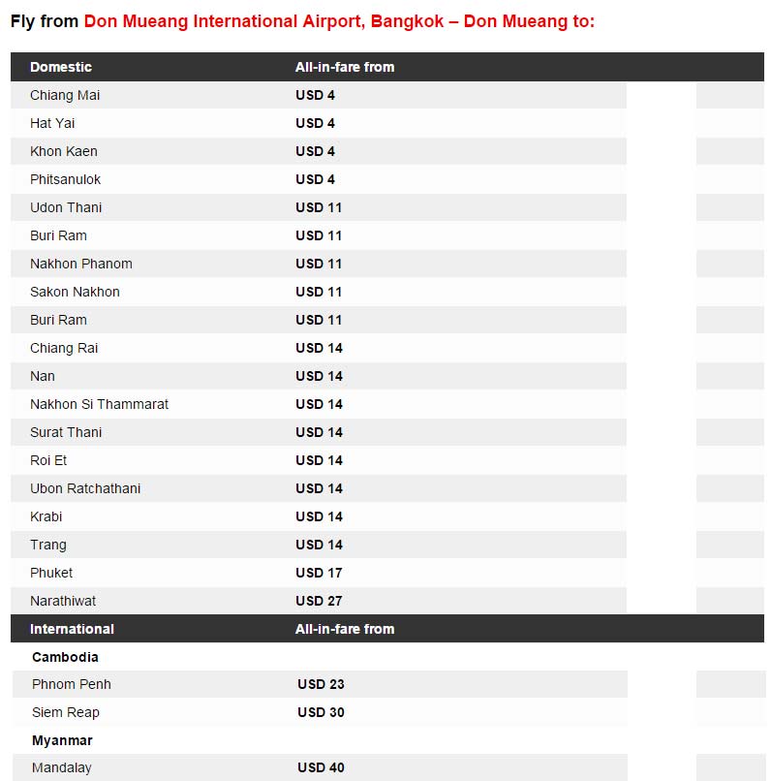Select Hat Yai in the domestic list
The image size is (772, 781).
52,123
